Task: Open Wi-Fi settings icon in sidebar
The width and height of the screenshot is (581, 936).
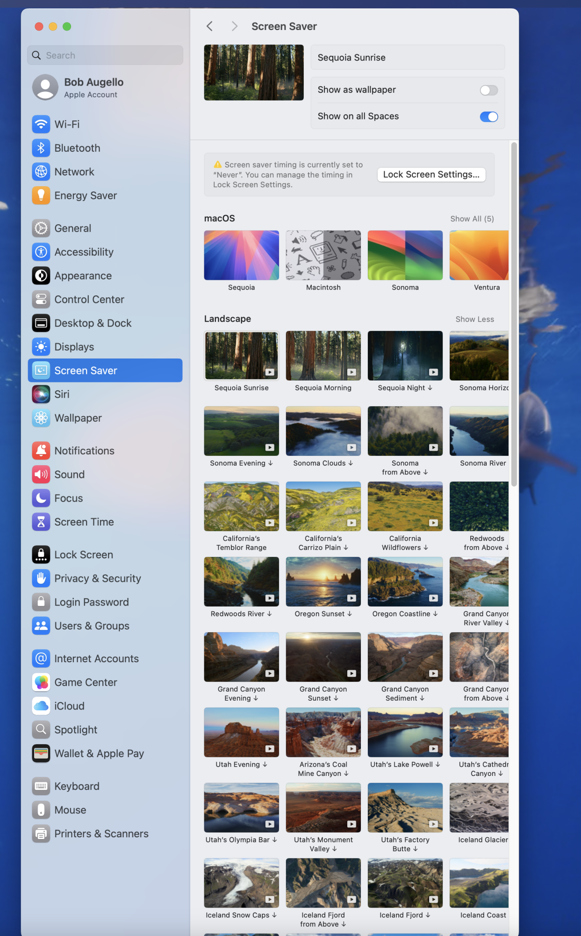Action: point(41,124)
